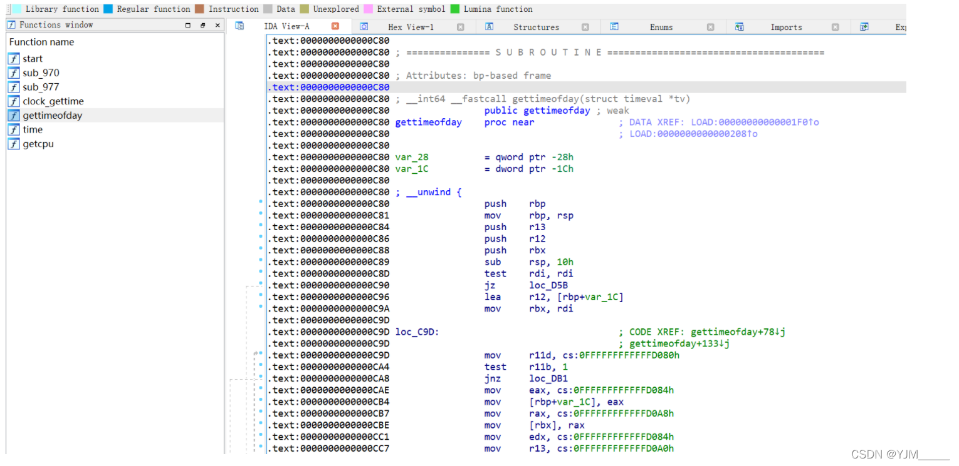959x466 pixels.
Task: Click the Data legend color swatch
Action: point(268,9)
